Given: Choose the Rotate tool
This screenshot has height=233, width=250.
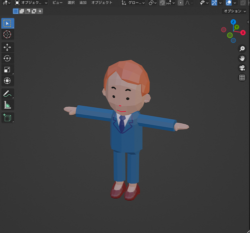Looking at the screenshot, I should (7, 58).
